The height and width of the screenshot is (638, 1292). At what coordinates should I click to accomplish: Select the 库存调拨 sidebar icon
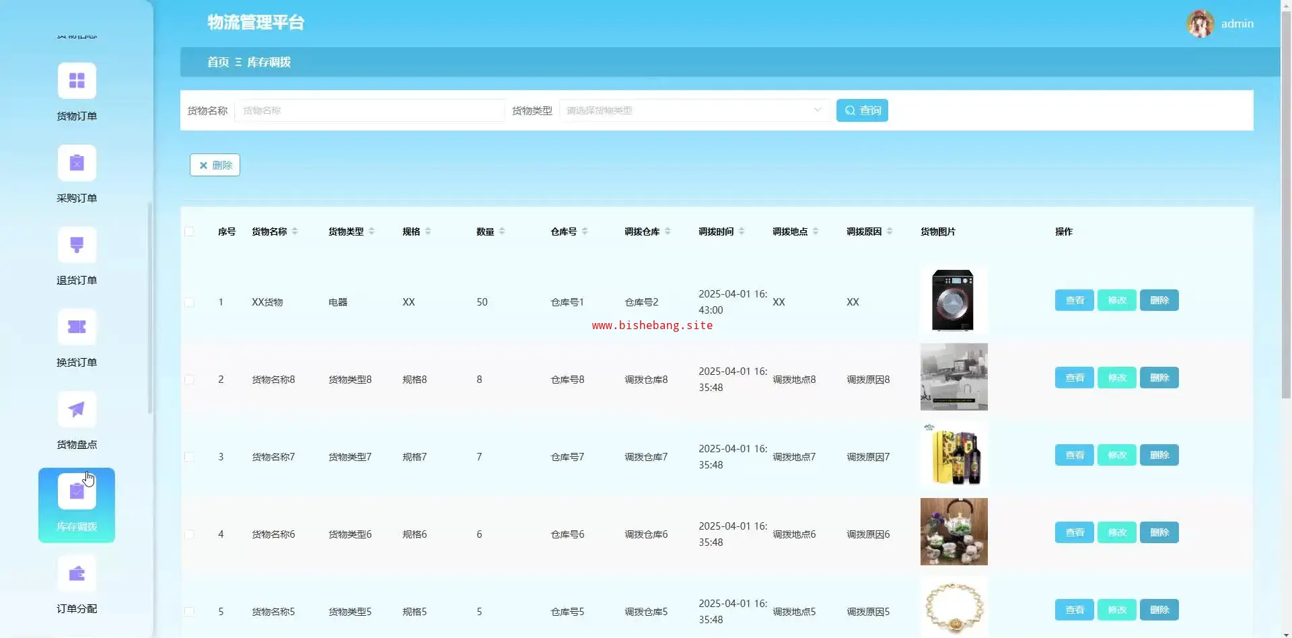(77, 493)
